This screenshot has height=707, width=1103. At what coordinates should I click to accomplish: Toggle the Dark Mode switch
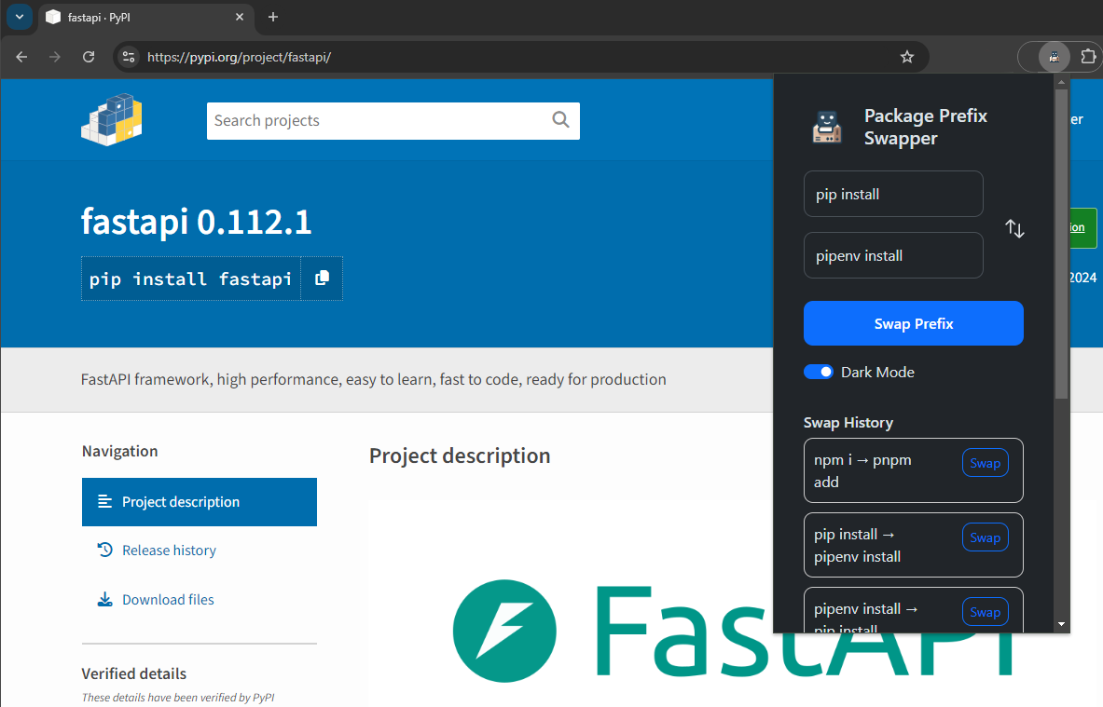click(819, 372)
